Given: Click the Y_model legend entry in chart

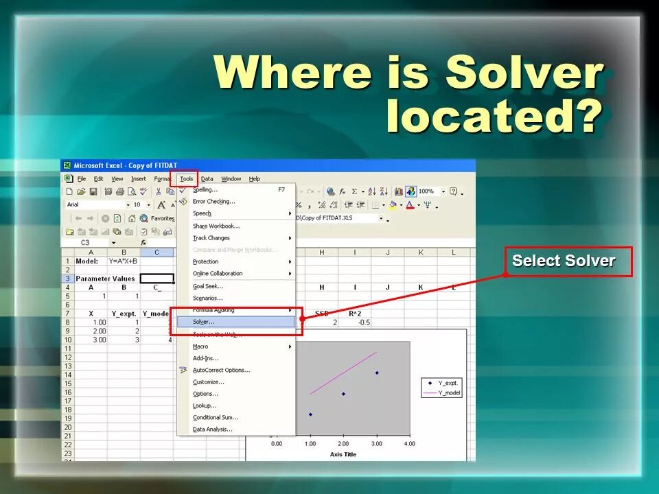Looking at the screenshot, I should pos(442,392).
